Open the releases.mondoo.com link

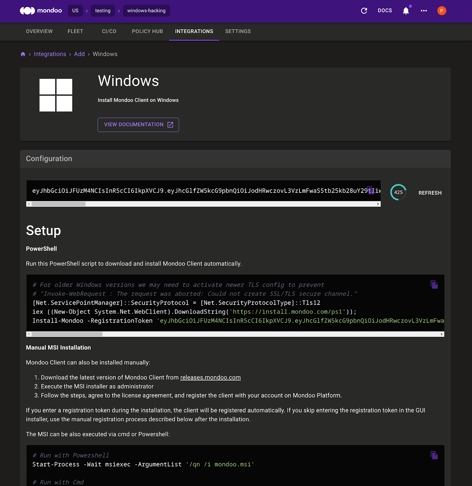210,378
